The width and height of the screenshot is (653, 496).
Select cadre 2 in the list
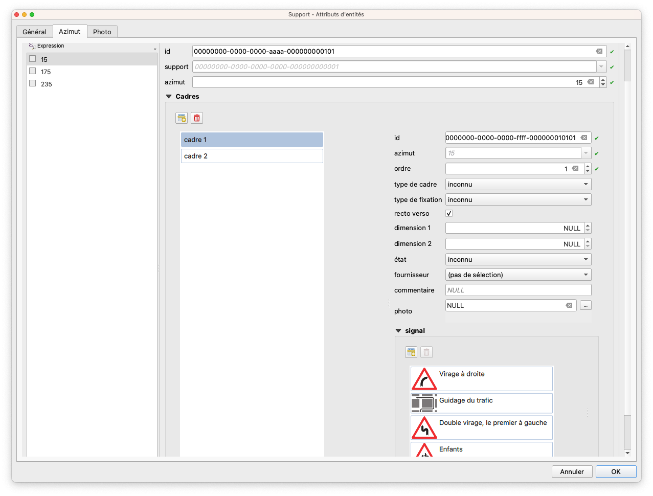252,156
